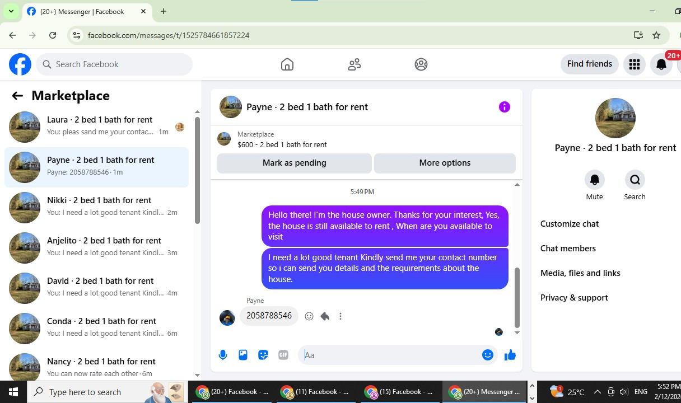The height and width of the screenshot is (403, 681).
Task: Open the notifications bell in header
Action: tap(661, 64)
